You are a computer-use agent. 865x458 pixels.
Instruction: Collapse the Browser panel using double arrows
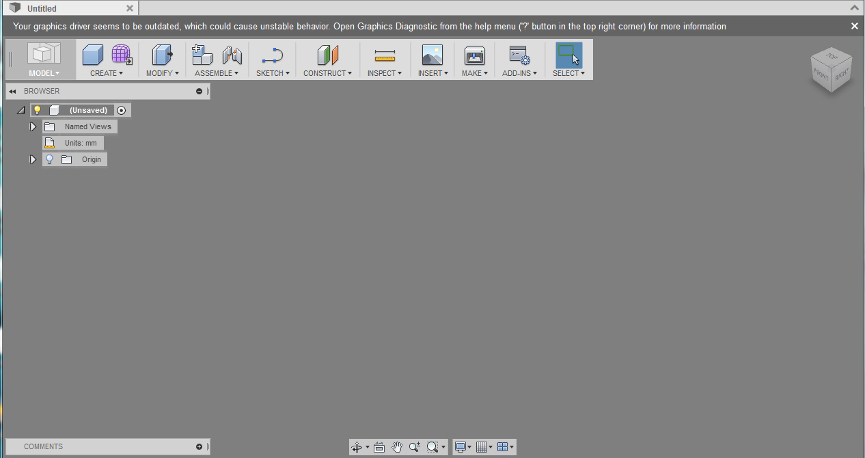(x=12, y=91)
